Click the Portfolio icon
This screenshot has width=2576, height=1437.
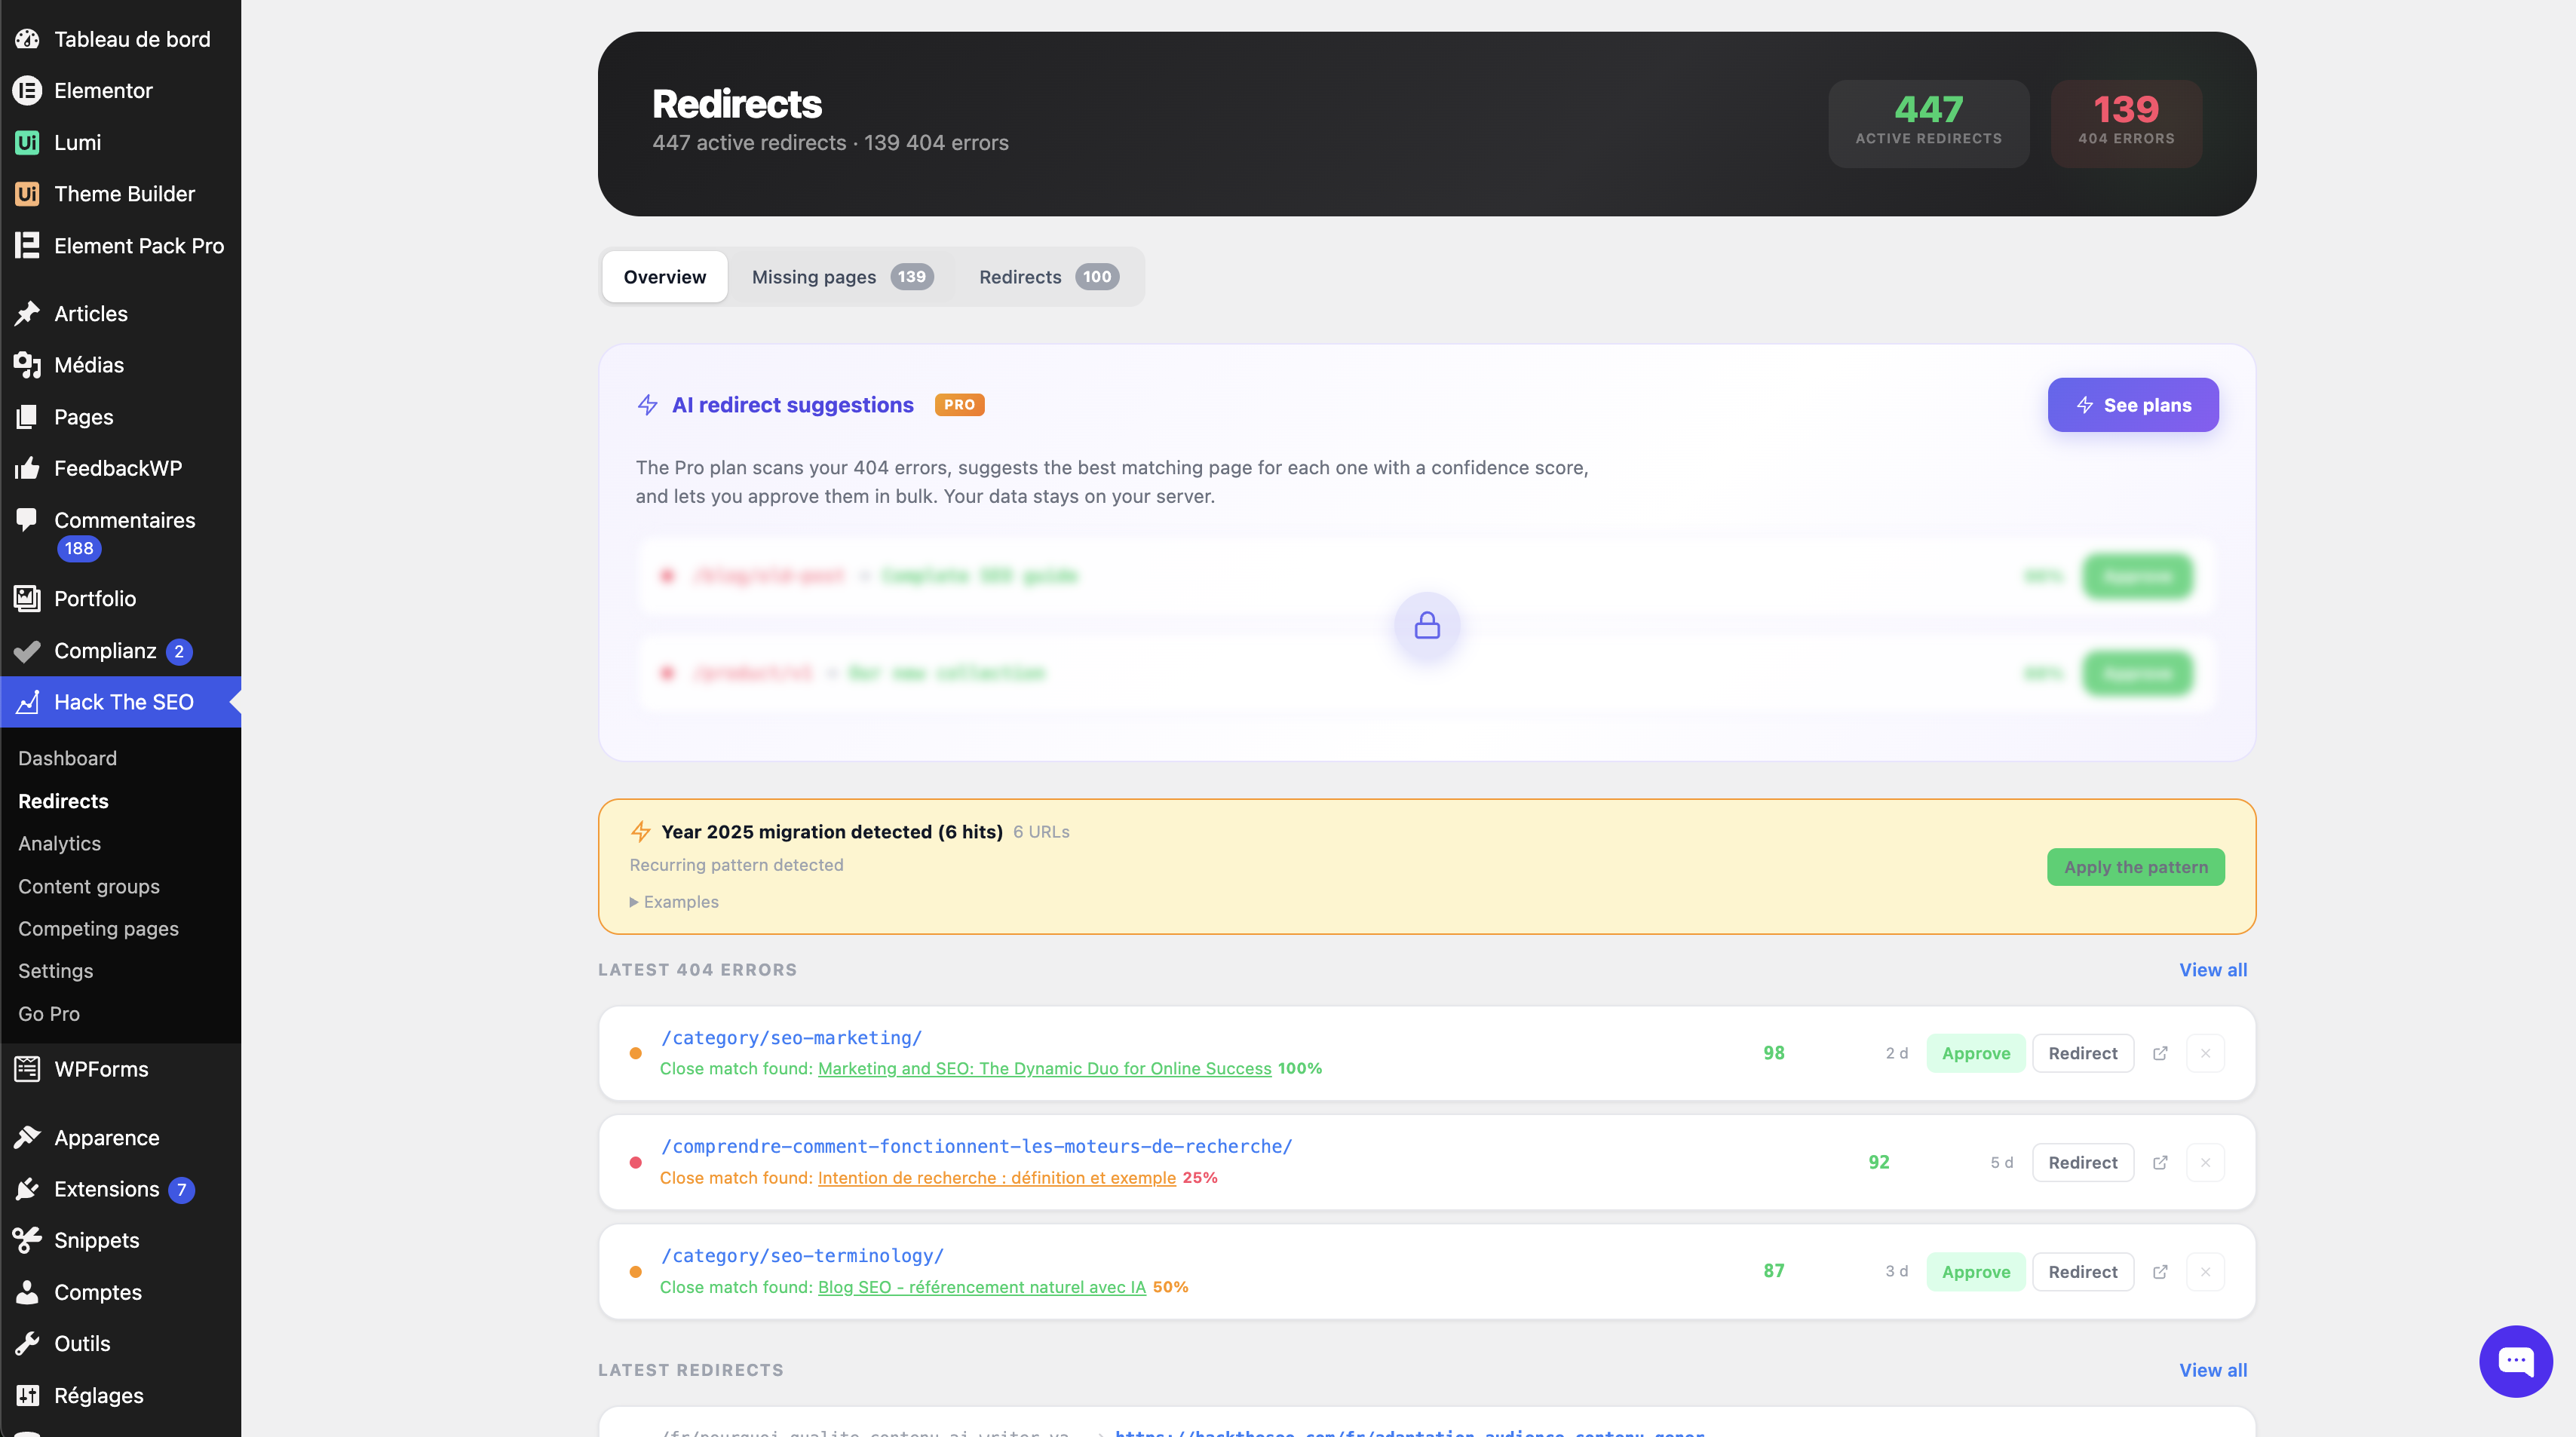[27, 599]
